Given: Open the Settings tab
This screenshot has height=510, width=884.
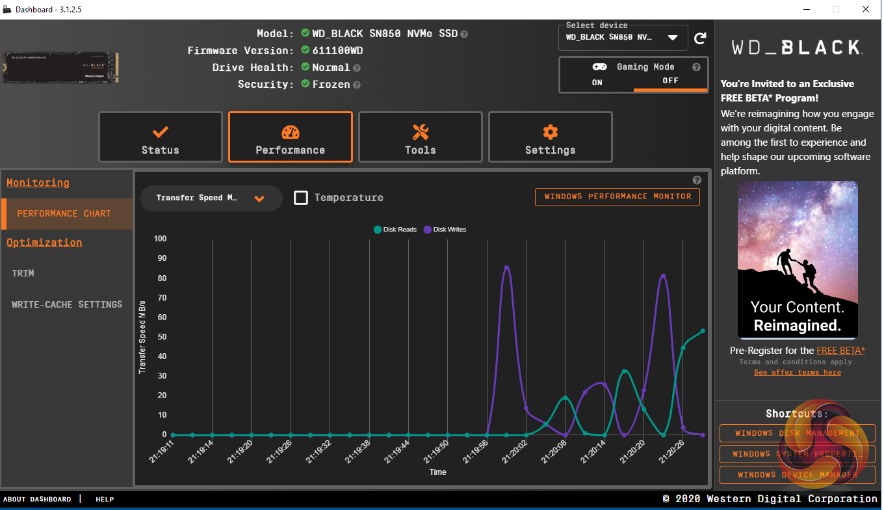Looking at the screenshot, I should (x=550, y=137).
